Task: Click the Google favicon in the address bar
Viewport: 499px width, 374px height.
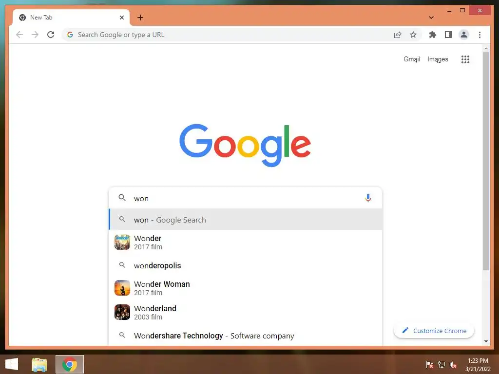Action: click(70, 35)
